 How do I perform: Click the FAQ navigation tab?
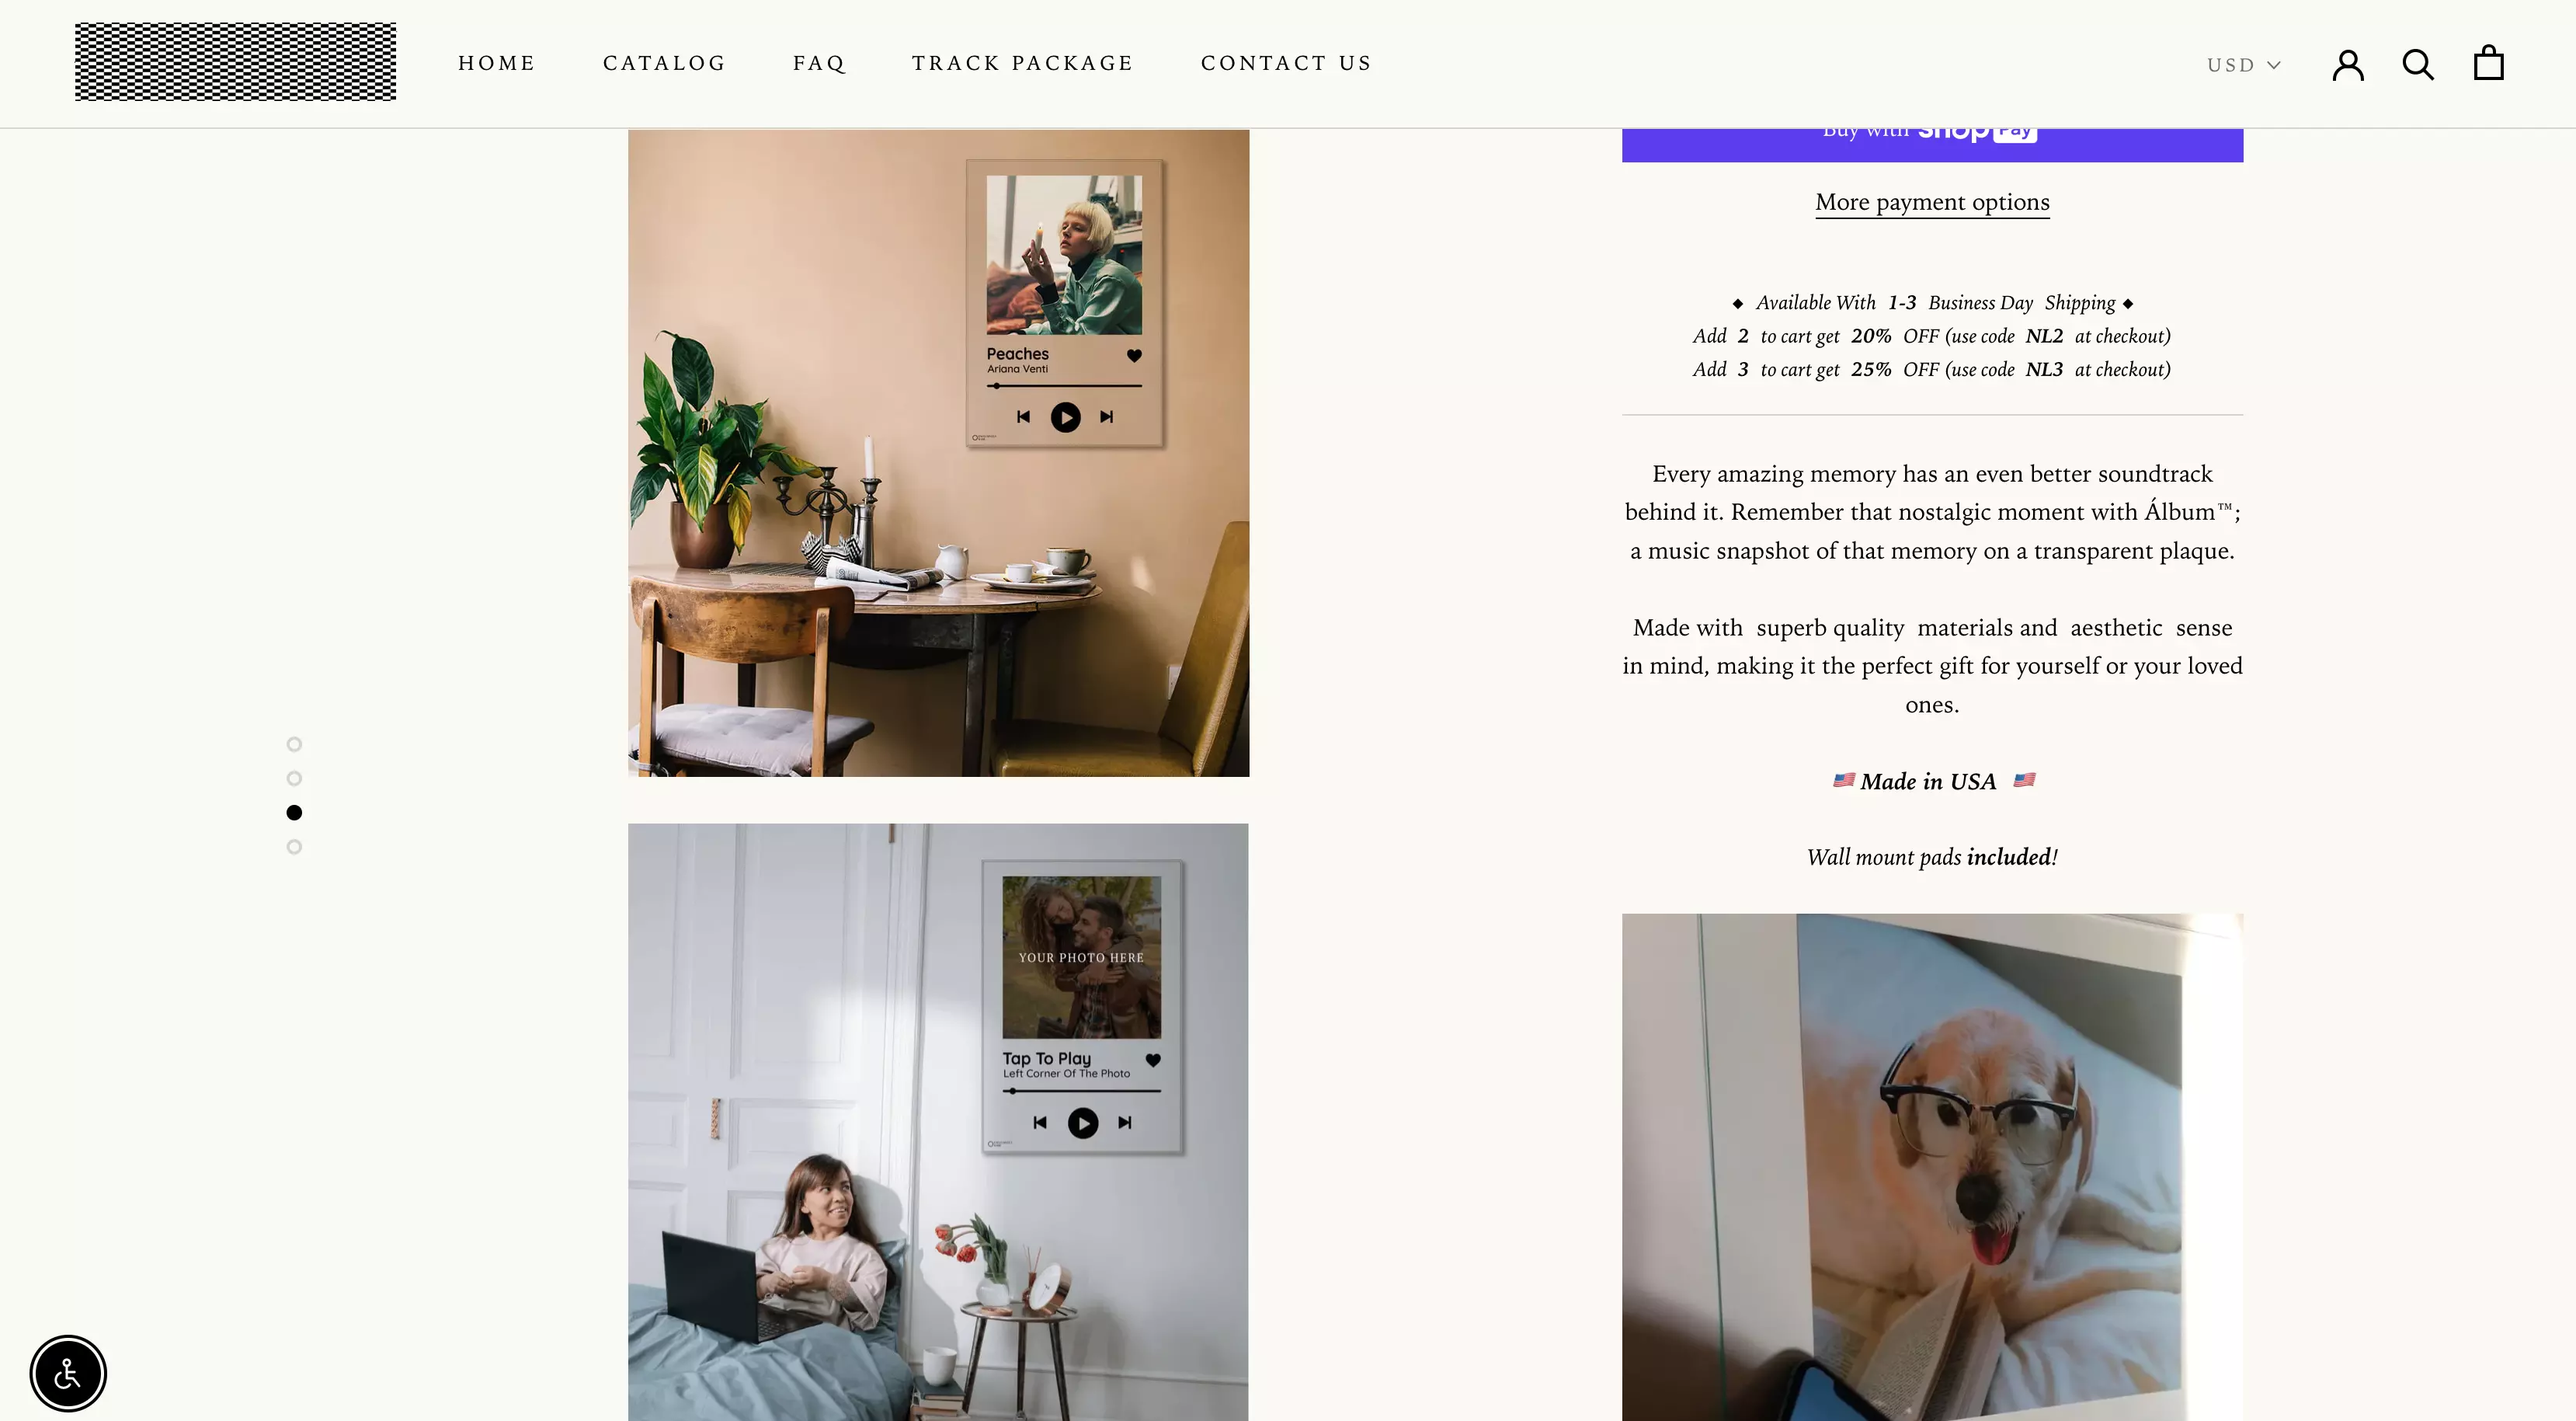point(819,63)
